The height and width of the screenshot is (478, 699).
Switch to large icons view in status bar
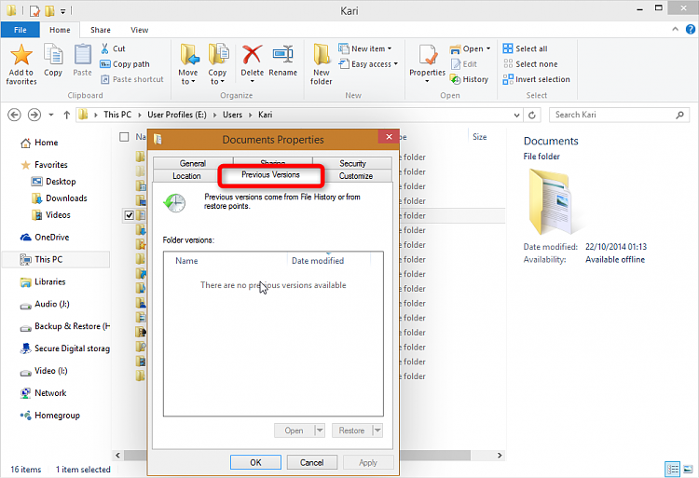(x=689, y=469)
